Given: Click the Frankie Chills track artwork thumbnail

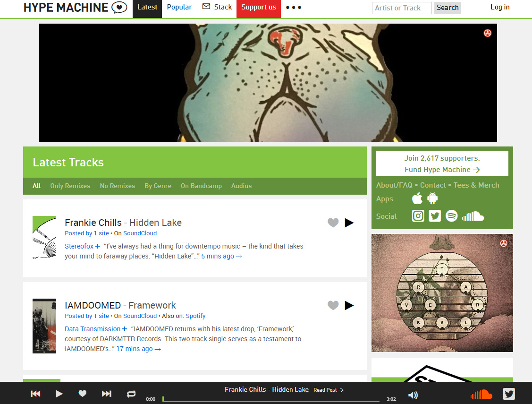Looking at the screenshot, I should 44,238.
